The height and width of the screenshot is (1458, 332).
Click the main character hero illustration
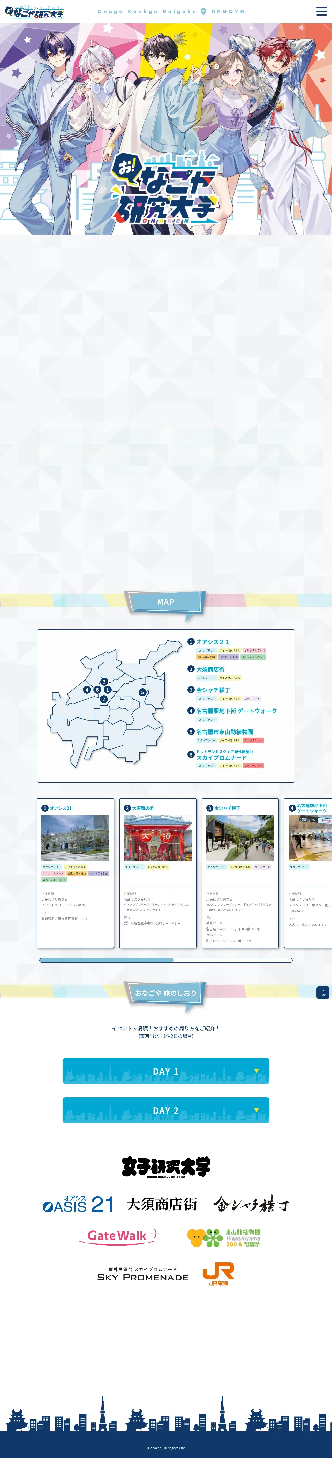166,129
